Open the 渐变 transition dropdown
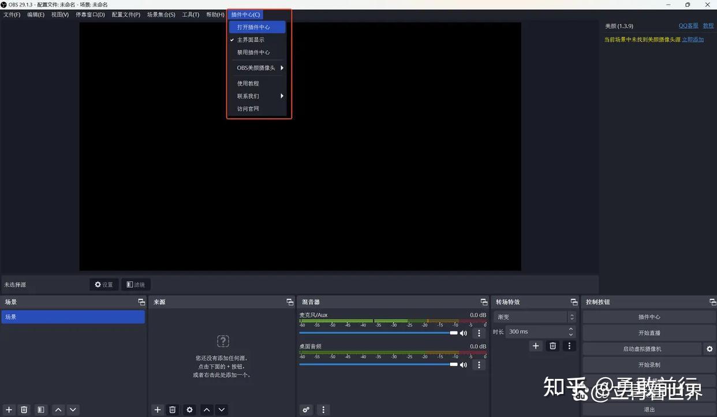This screenshot has height=417, width=717. pos(533,317)
